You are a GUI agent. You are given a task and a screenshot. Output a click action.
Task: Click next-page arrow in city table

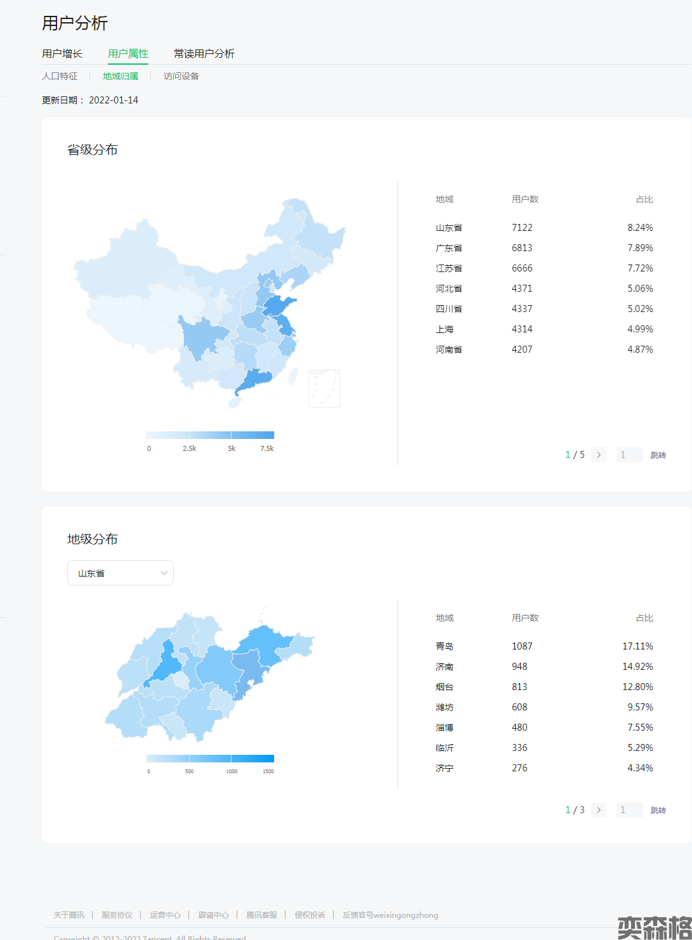(x=598, y=810)
